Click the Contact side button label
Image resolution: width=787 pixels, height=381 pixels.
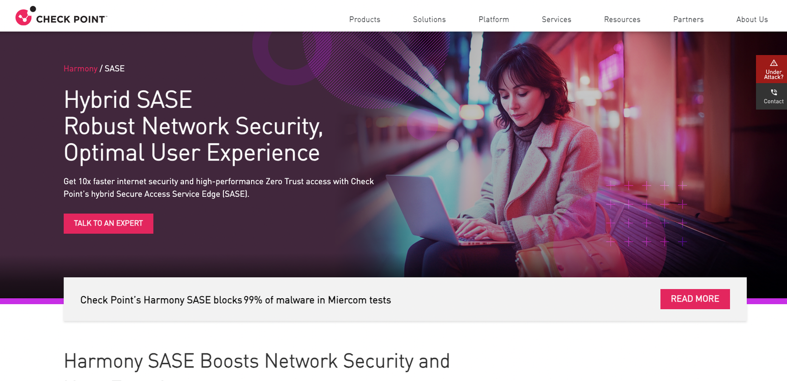(x=773, y=101)
